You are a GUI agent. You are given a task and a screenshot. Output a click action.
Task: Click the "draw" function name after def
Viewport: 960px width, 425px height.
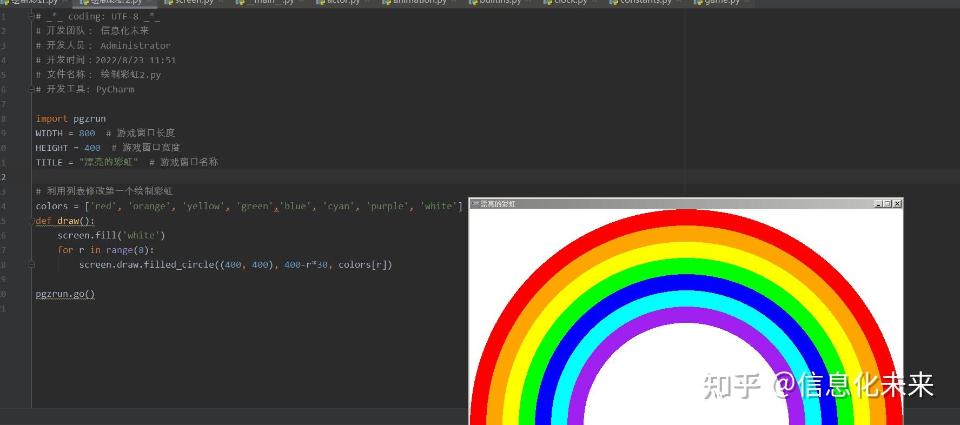pyautogui.click(x=68, y=221)
